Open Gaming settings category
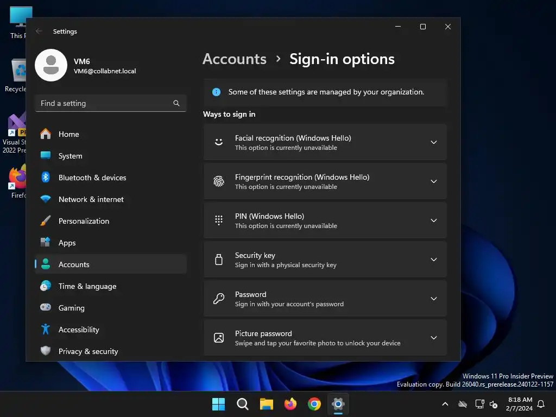The image size is (556, 417). point(111,308)
